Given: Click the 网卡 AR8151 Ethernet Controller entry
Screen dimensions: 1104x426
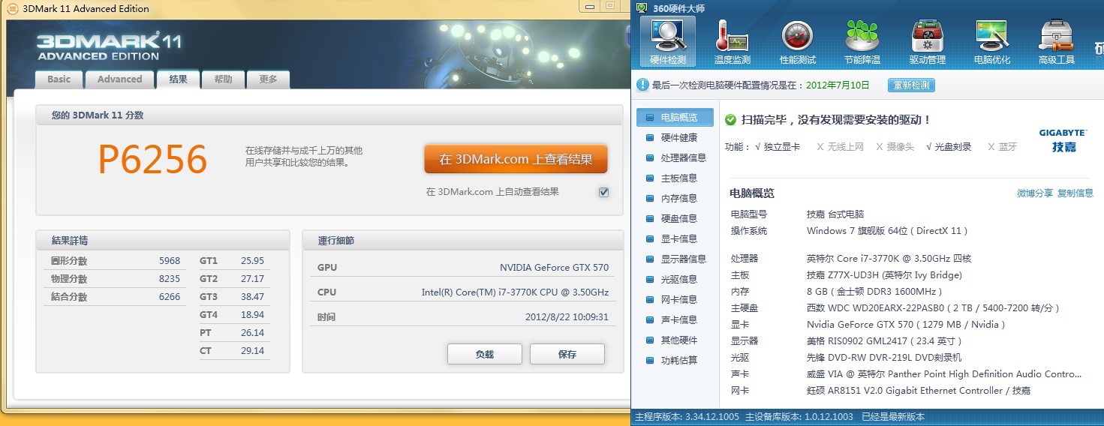Looking at the screenshot, I should click(x=880, y=391).
